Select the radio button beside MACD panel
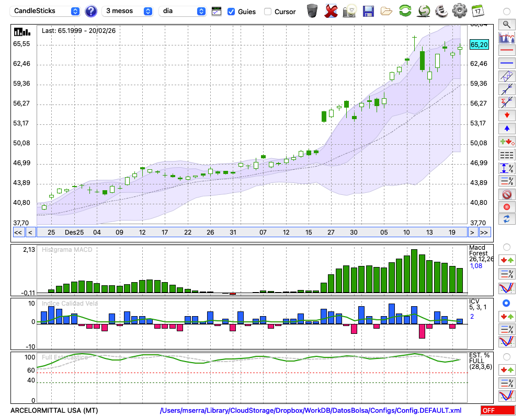Viewport: 523px width, 418px height. pos(506,247)
